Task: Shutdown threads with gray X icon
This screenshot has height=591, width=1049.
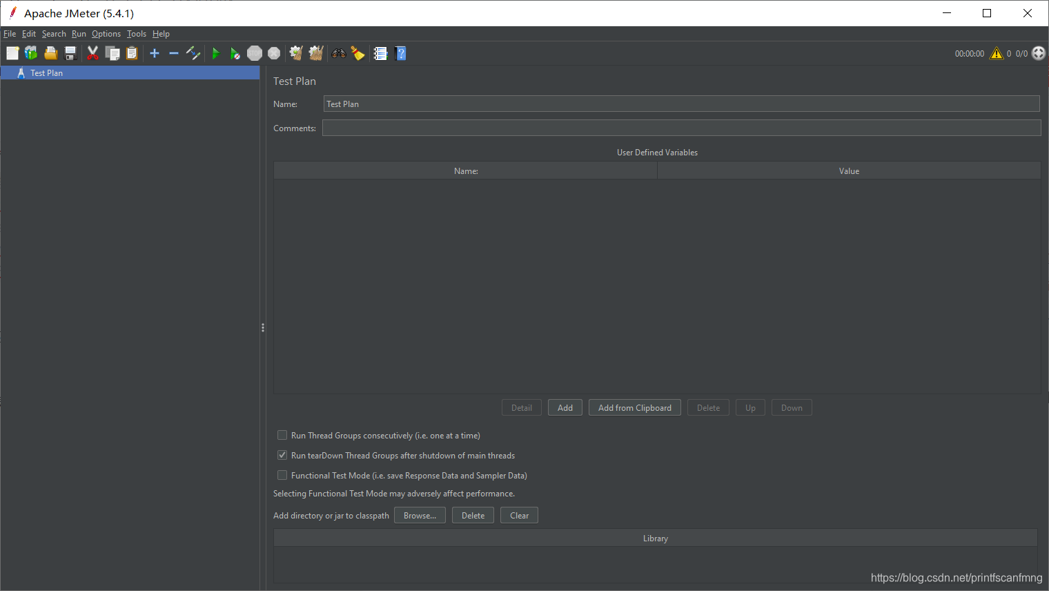Action: pyautogui.click(x=274, y=53)
